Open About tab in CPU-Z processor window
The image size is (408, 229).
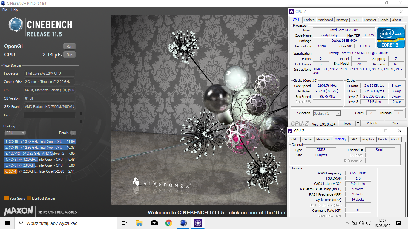397,20
